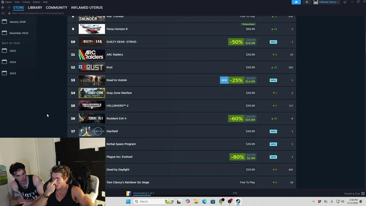Open the View menu
366x206 pixels.
17,2
